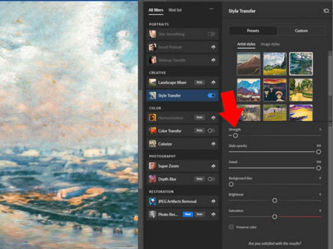Download the Colorize filter from cloud
The height and width of the screenshot is (249, 333).
click(x=213, y=144)
